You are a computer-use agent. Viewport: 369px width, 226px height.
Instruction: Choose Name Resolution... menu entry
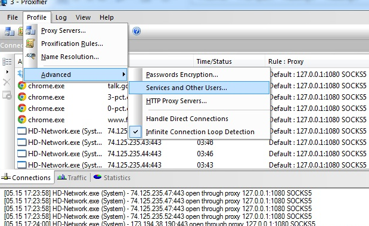[75, 57]
